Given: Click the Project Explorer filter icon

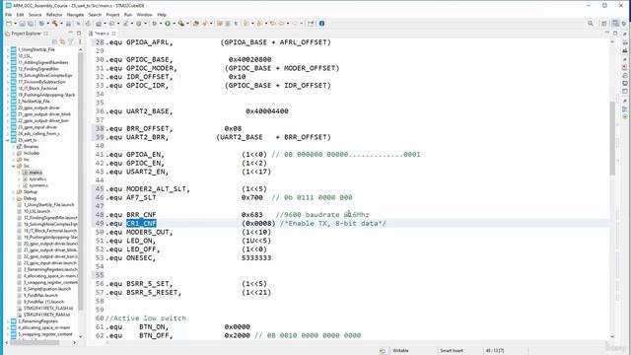Looking at the screenshot, I should pyautogui.click(x=70, y=41).
